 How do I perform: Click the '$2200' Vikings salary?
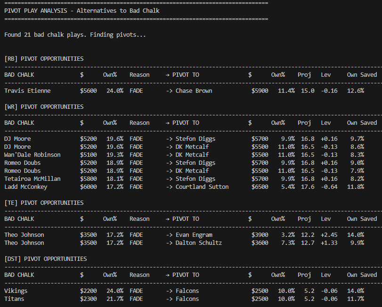tap(89, 291)
